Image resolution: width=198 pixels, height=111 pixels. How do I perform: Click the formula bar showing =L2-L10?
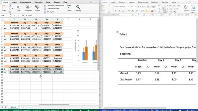(61, 15)
